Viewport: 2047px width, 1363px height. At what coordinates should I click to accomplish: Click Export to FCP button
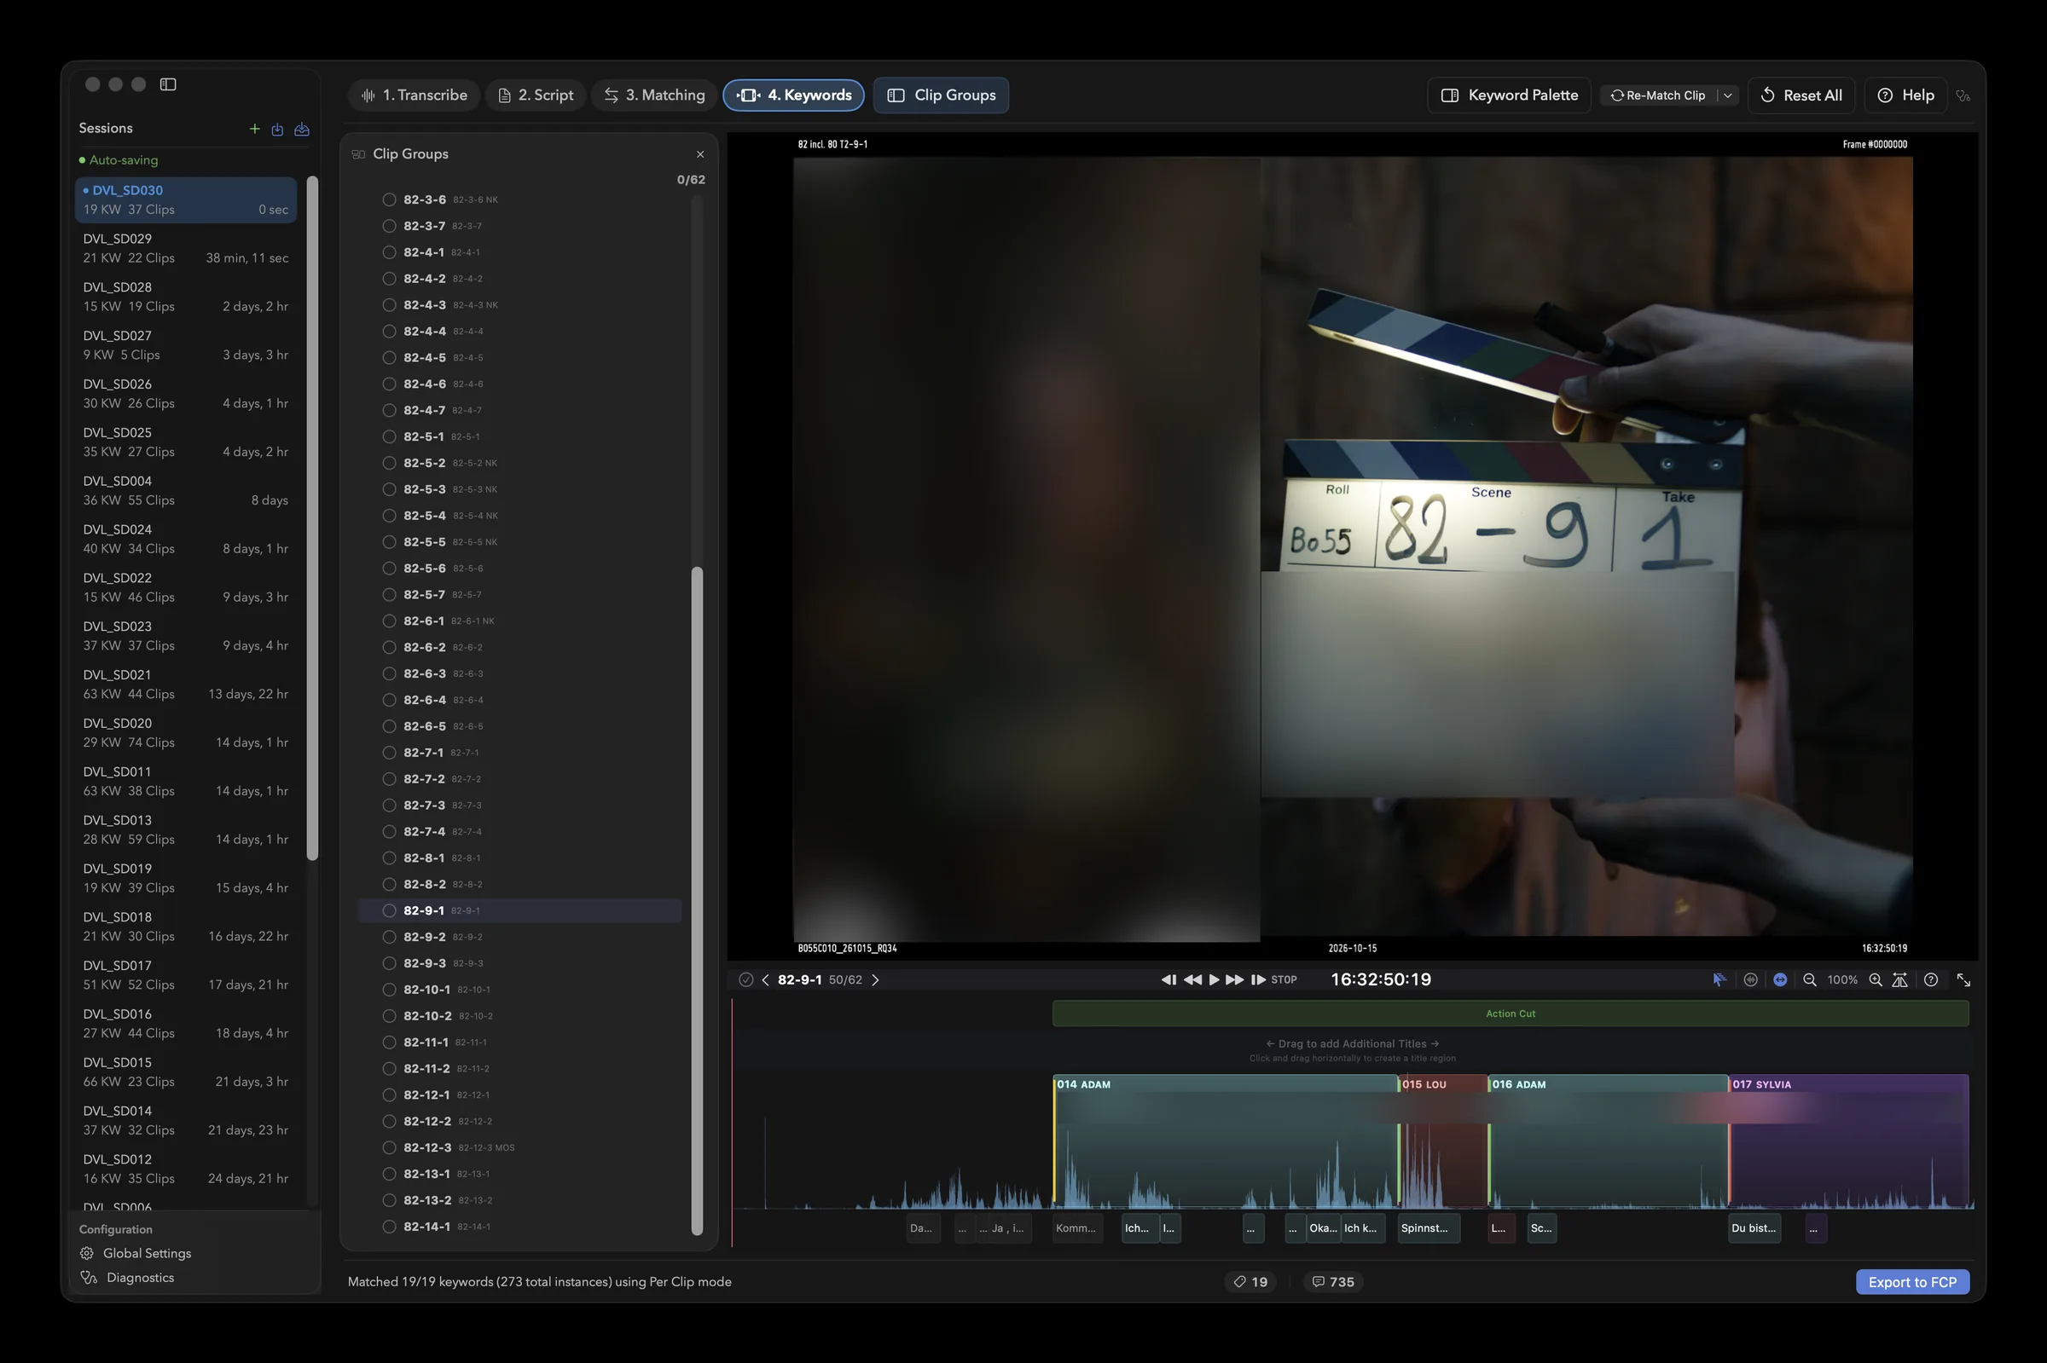[1912, 1282]
